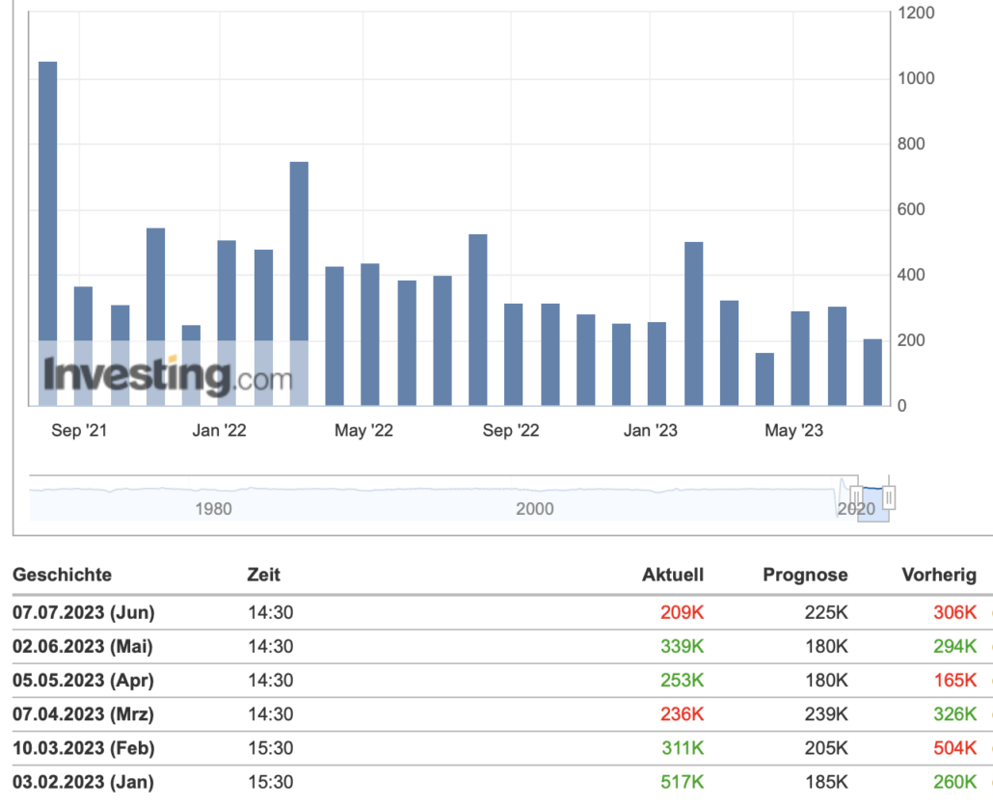Click the 339K actual value
This screenshot has width=993, height=806.
pos(682,646)
